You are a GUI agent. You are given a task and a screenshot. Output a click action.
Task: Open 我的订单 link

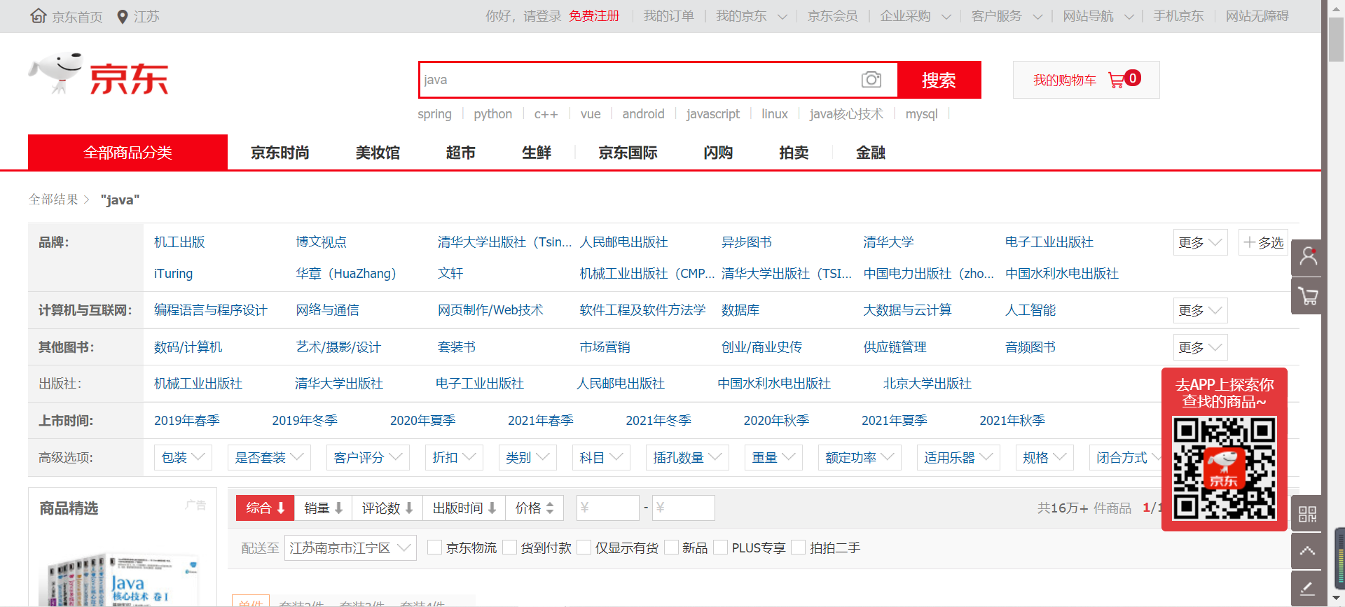coord(668,16)
